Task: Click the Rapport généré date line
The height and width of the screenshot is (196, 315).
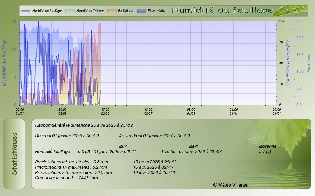Action: 84,125
